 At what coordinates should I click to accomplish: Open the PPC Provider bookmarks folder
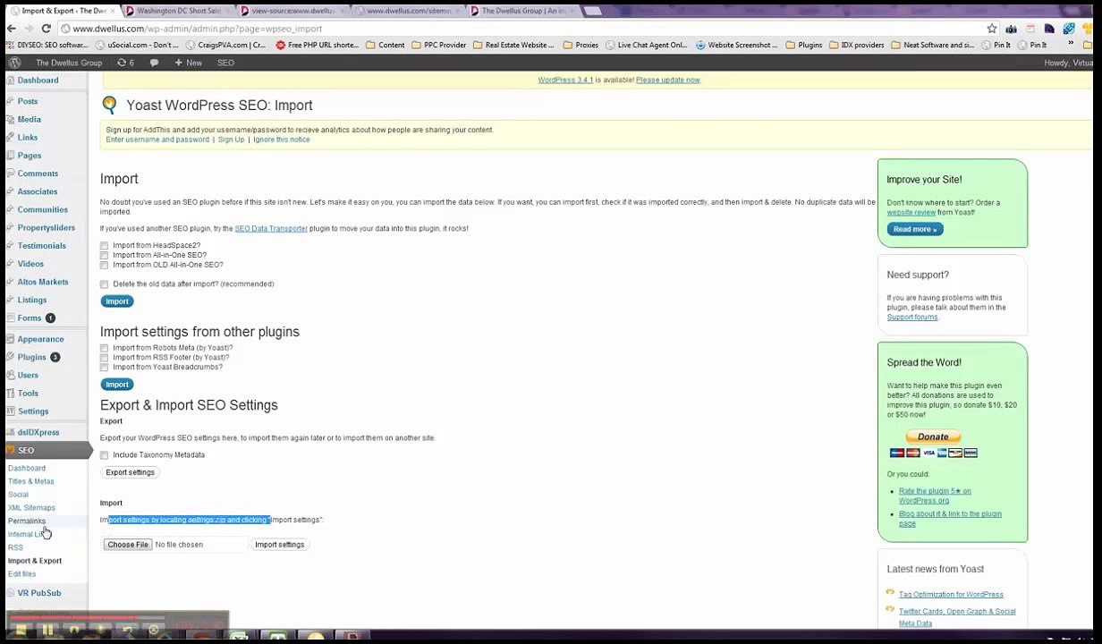point(438,45)
